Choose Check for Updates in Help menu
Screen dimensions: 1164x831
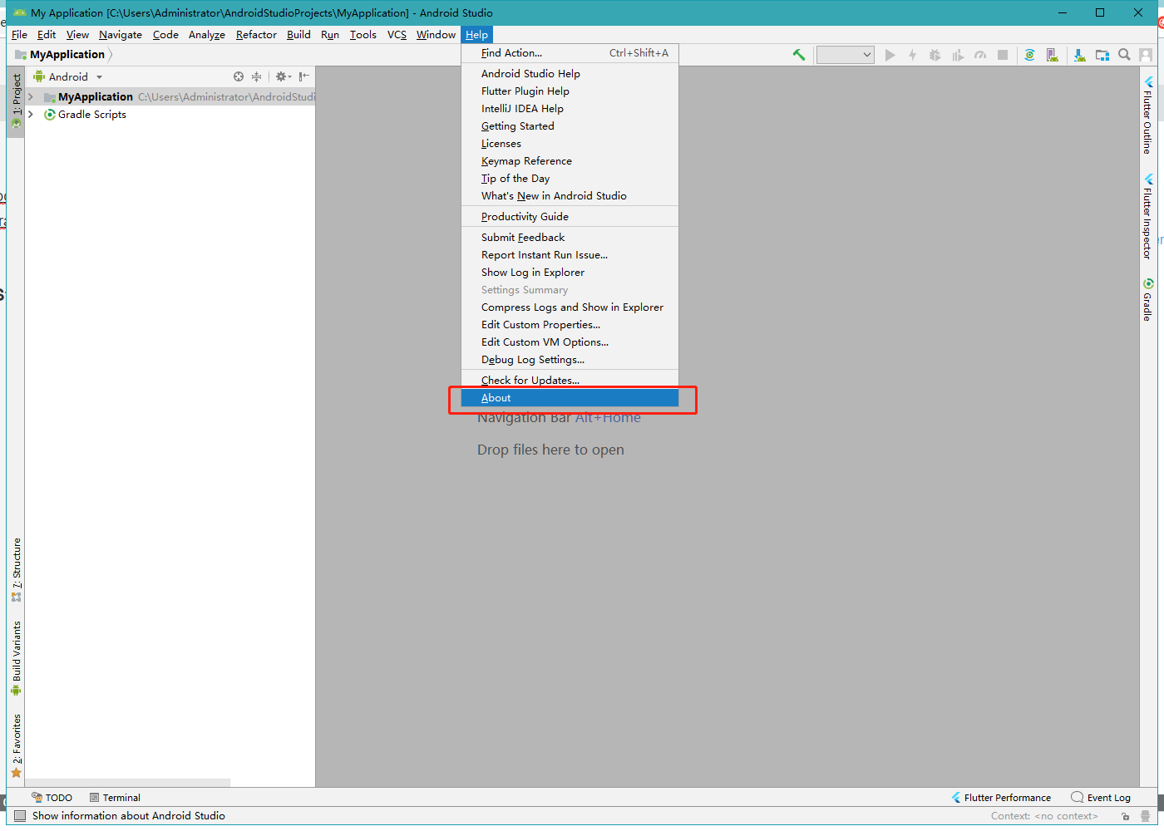pyautogui.click(x=570, y=381)
